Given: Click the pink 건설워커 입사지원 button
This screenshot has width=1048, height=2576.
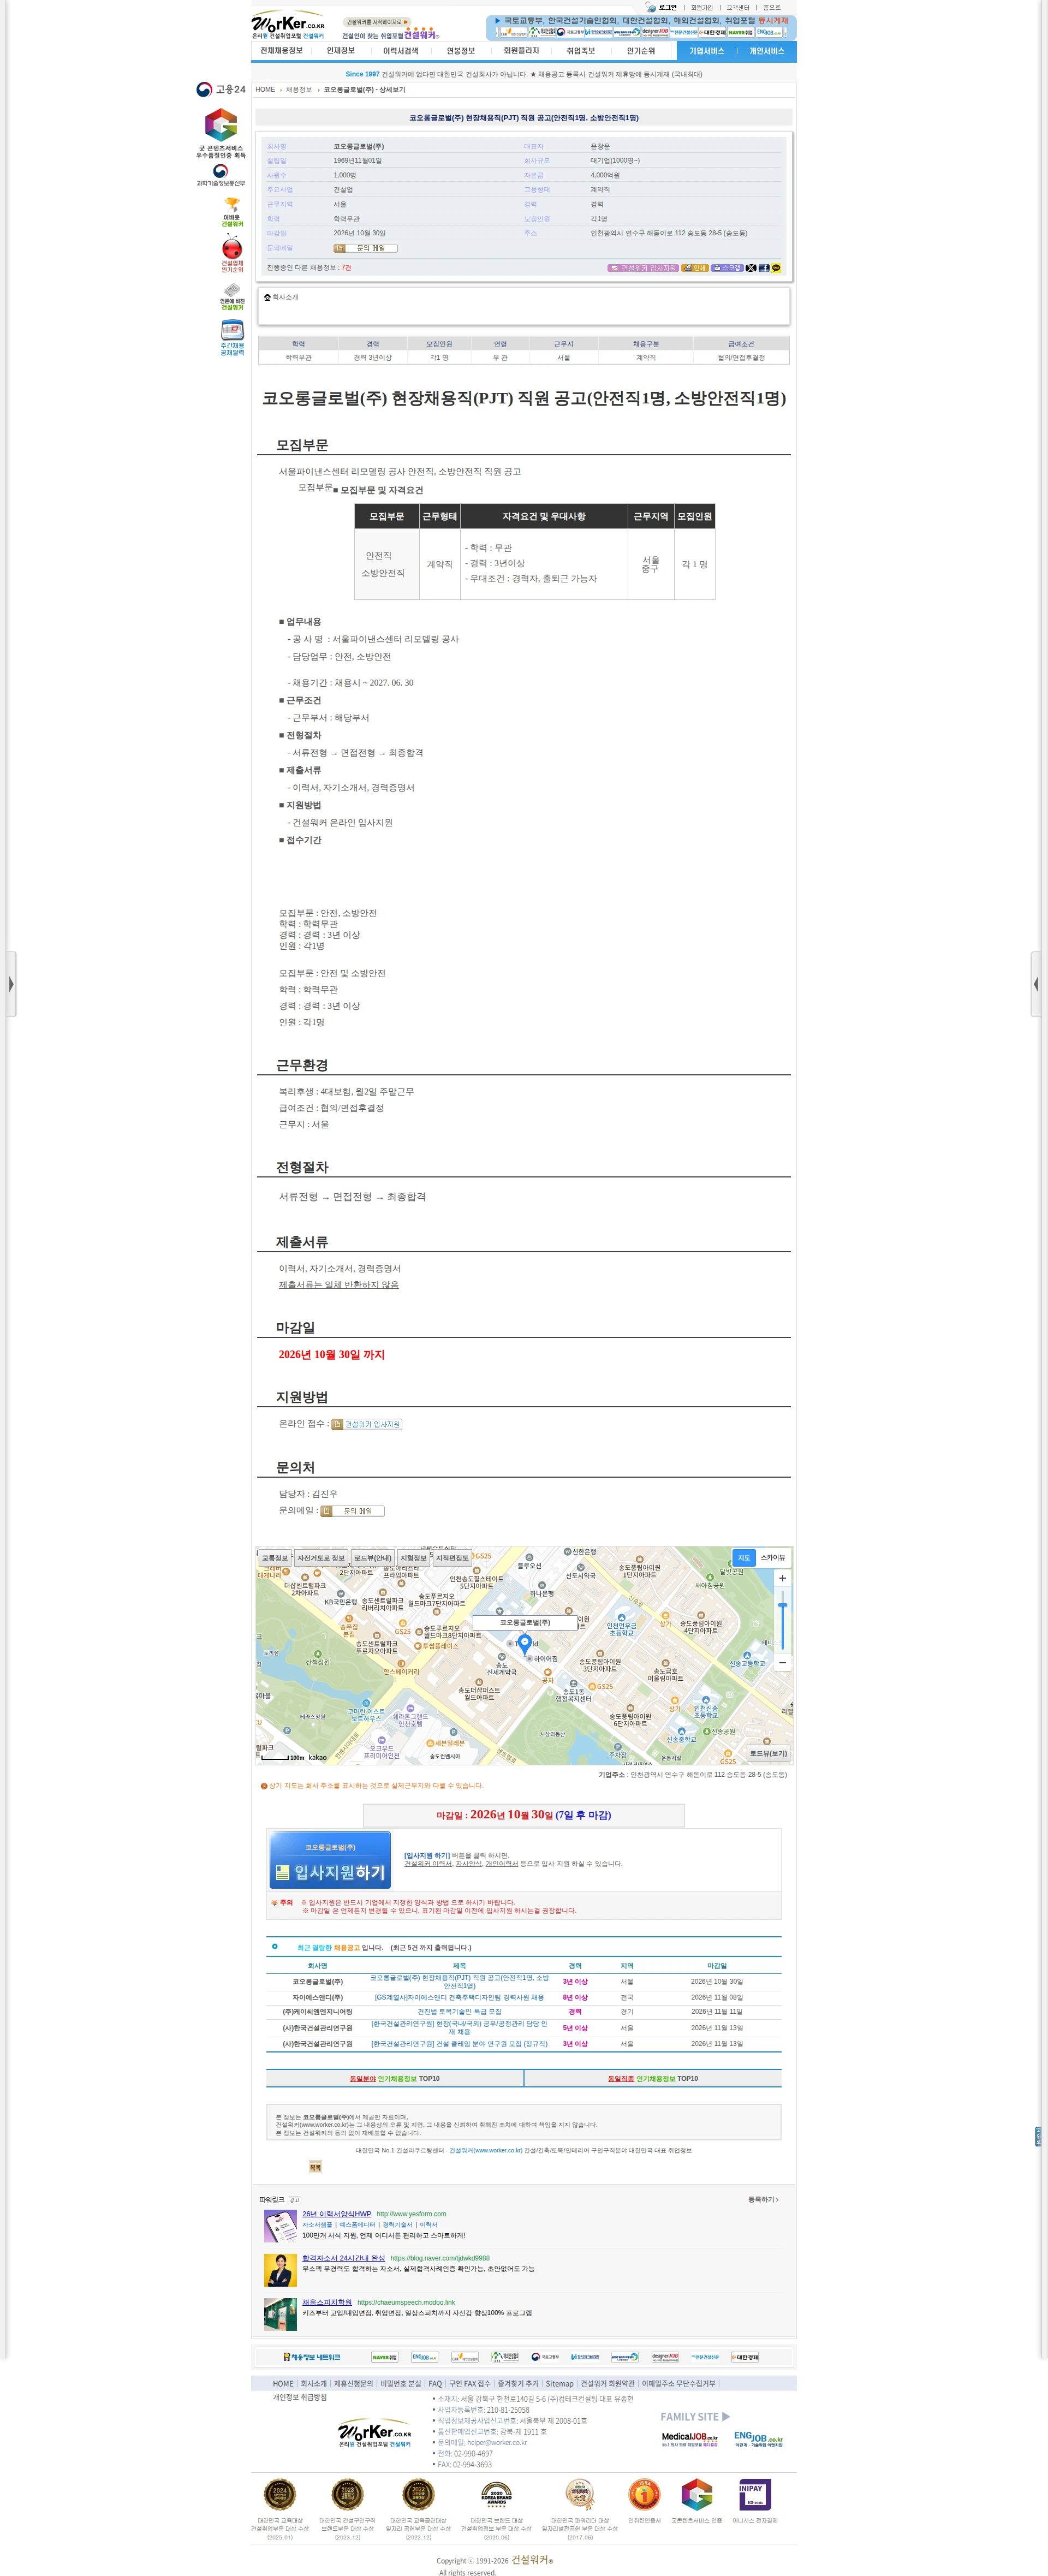Looking at the screenshot, I should (643, 268).
